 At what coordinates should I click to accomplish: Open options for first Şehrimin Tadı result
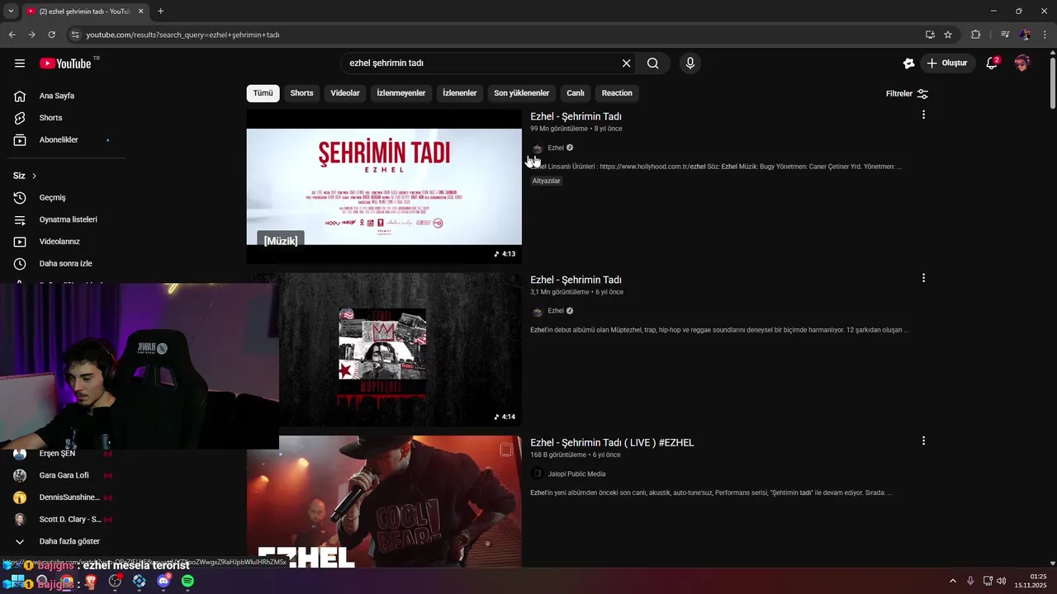(923, 115)
